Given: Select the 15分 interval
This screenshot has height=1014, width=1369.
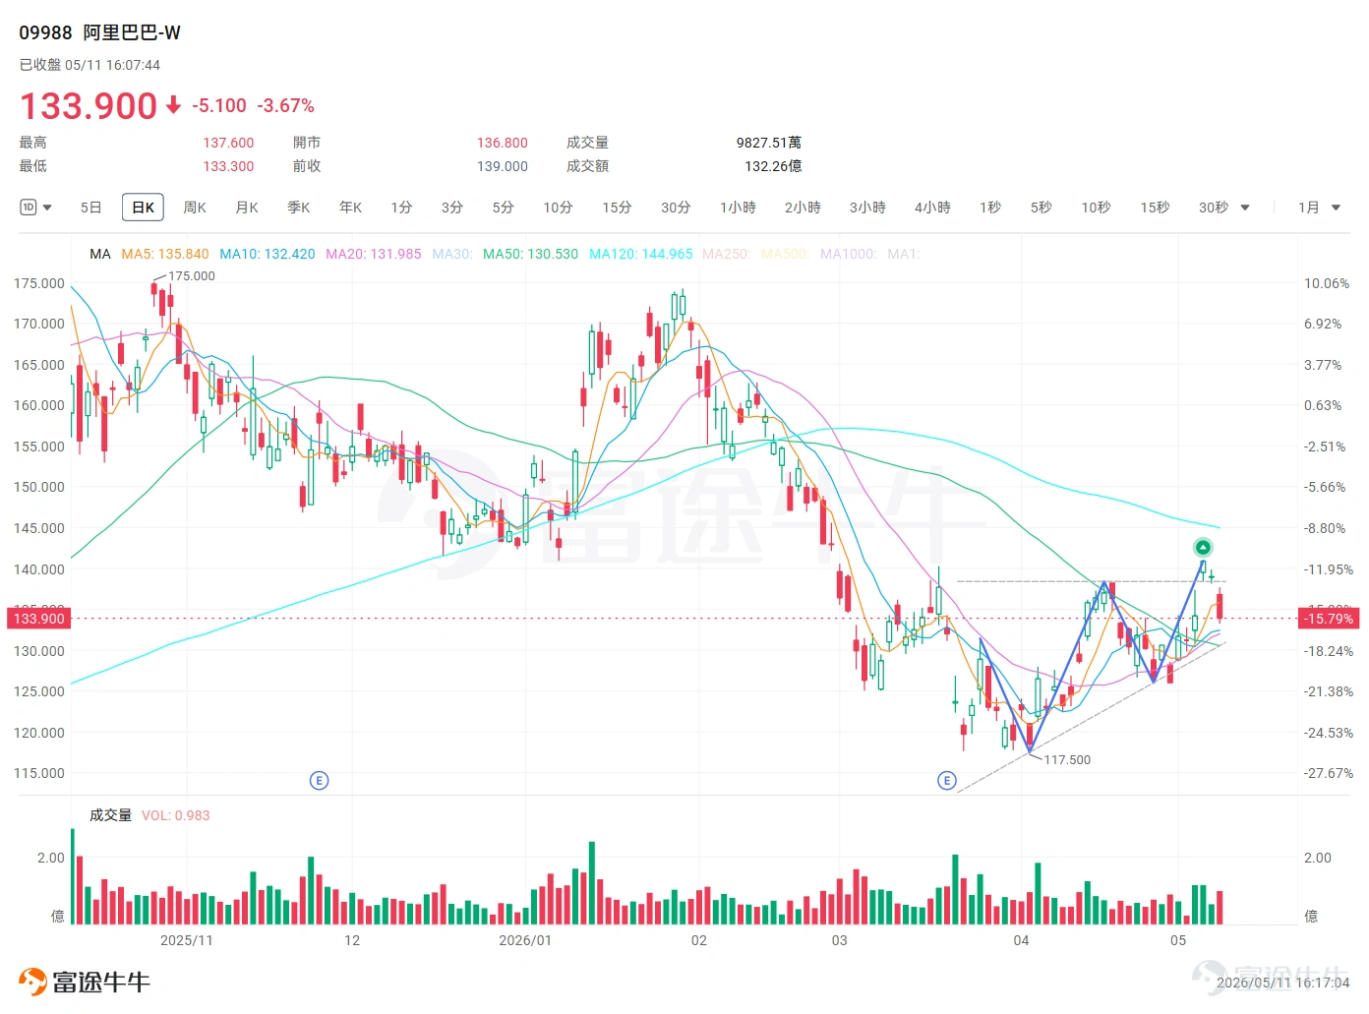Looking at the screenshot, I should point(617,208).
